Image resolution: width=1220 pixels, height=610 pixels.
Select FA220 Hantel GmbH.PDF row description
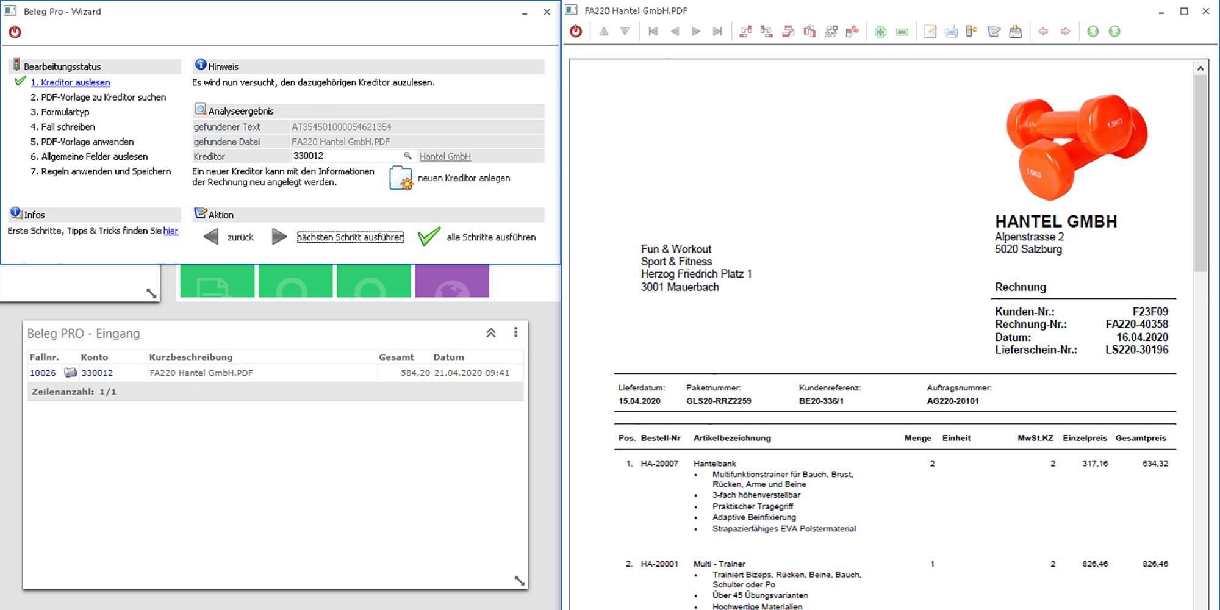point(201,373)
